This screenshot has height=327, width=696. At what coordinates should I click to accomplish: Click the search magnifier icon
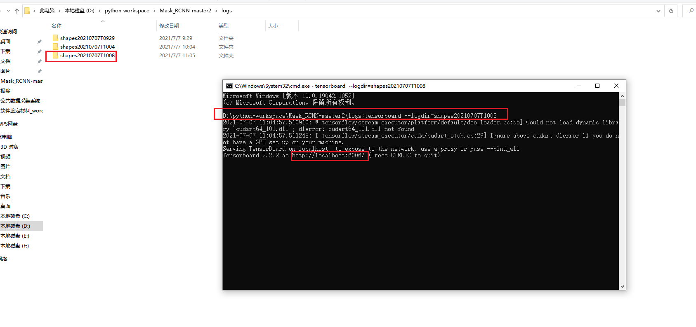(x=691, y=11)
